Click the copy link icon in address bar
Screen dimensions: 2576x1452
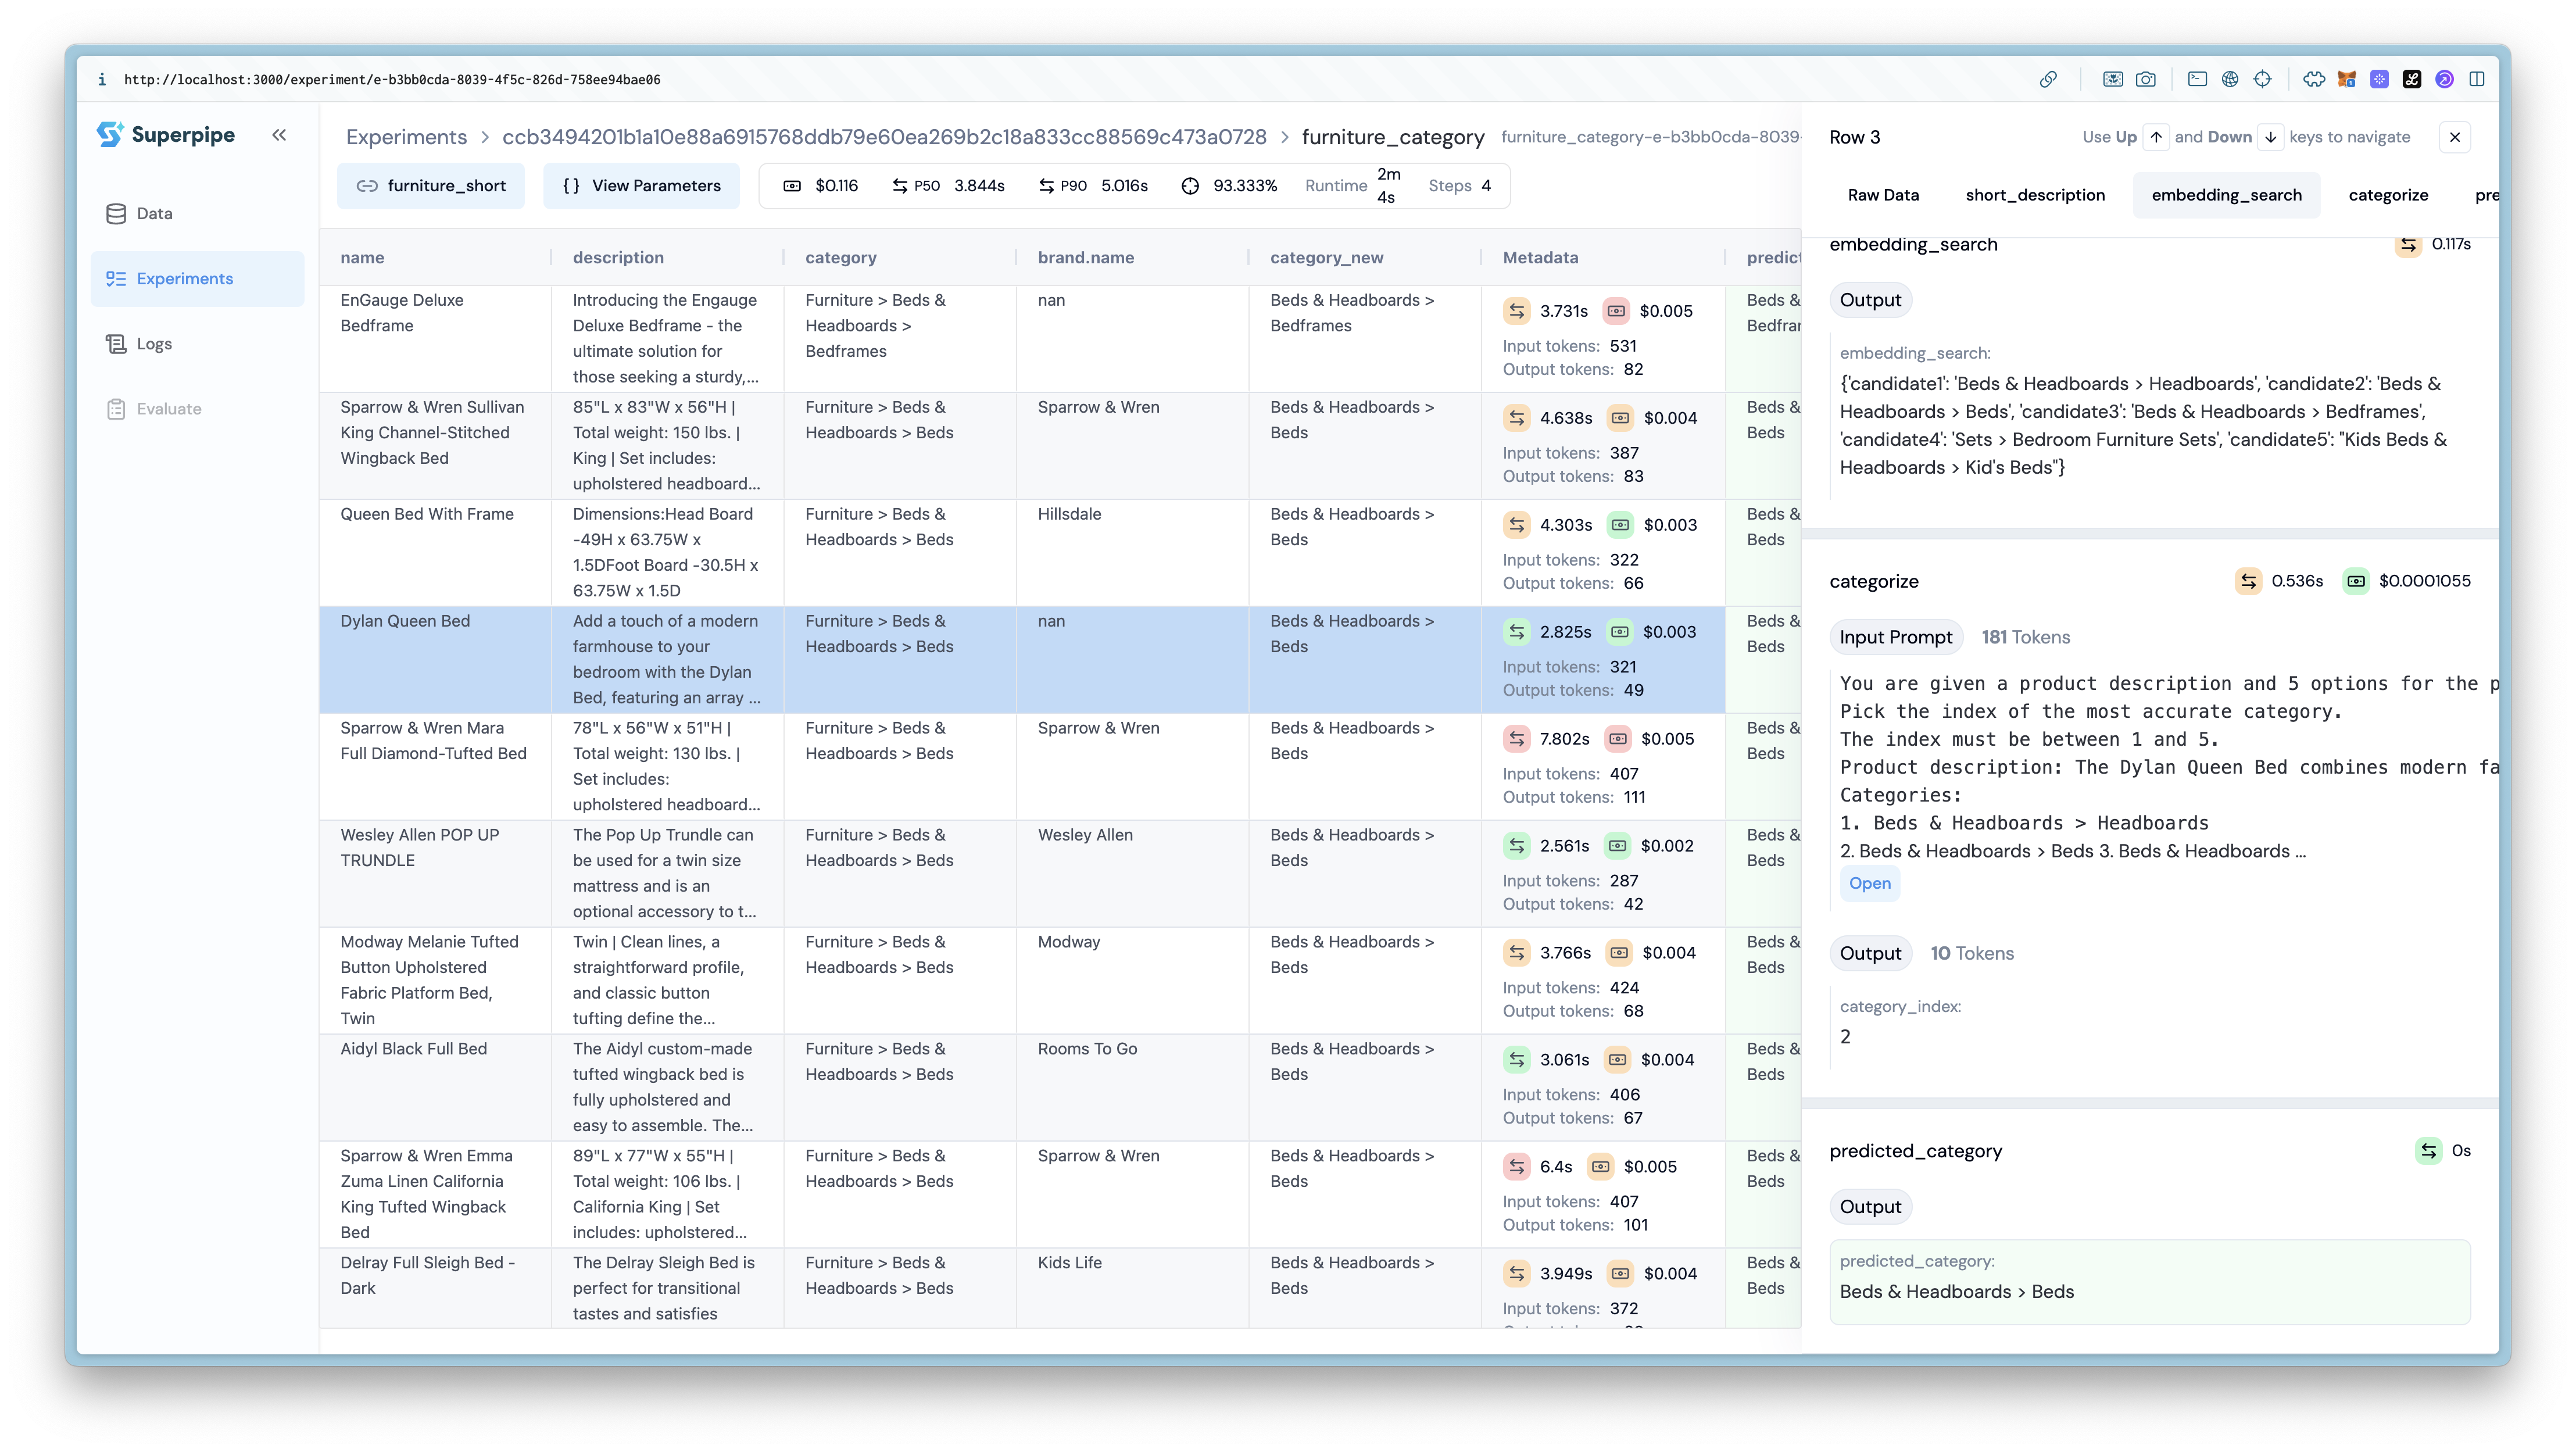pyautogui.click(x=2048, y=79)
